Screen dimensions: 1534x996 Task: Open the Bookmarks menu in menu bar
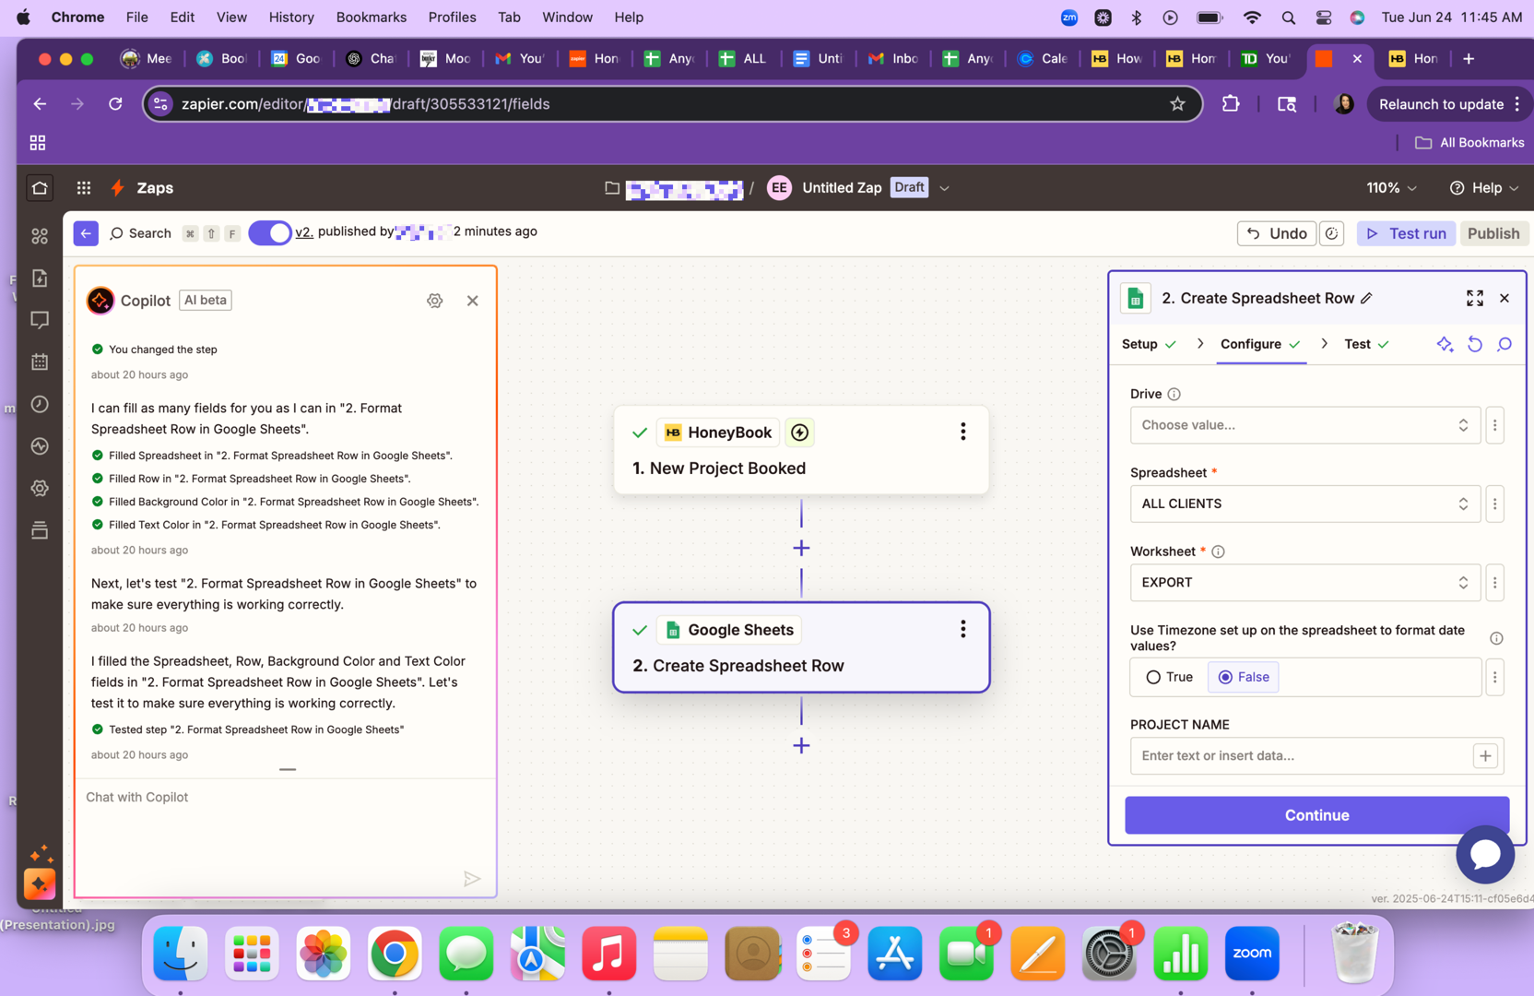pyautogui.click(x=371, y=17)
